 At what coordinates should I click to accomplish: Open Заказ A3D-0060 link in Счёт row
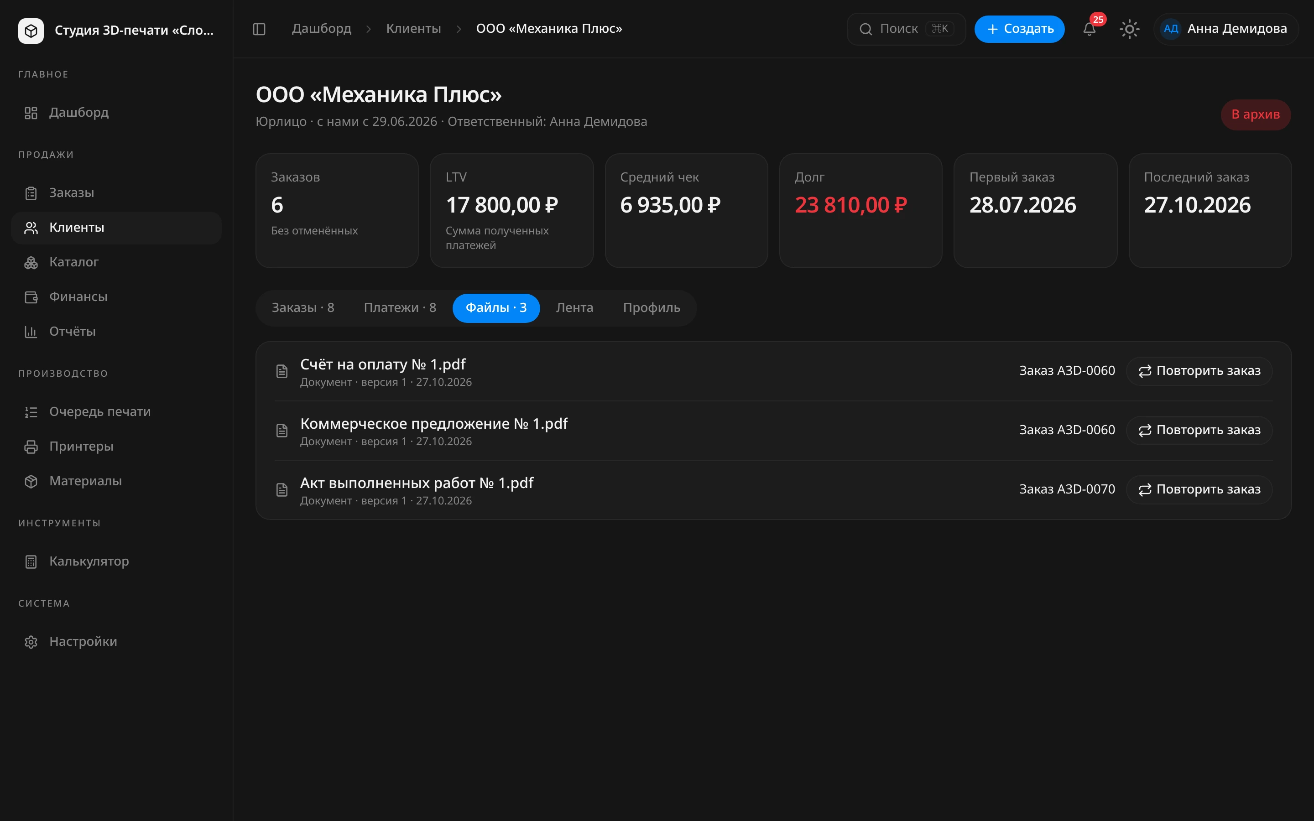pyautogui.click(x=1066, y=371)
